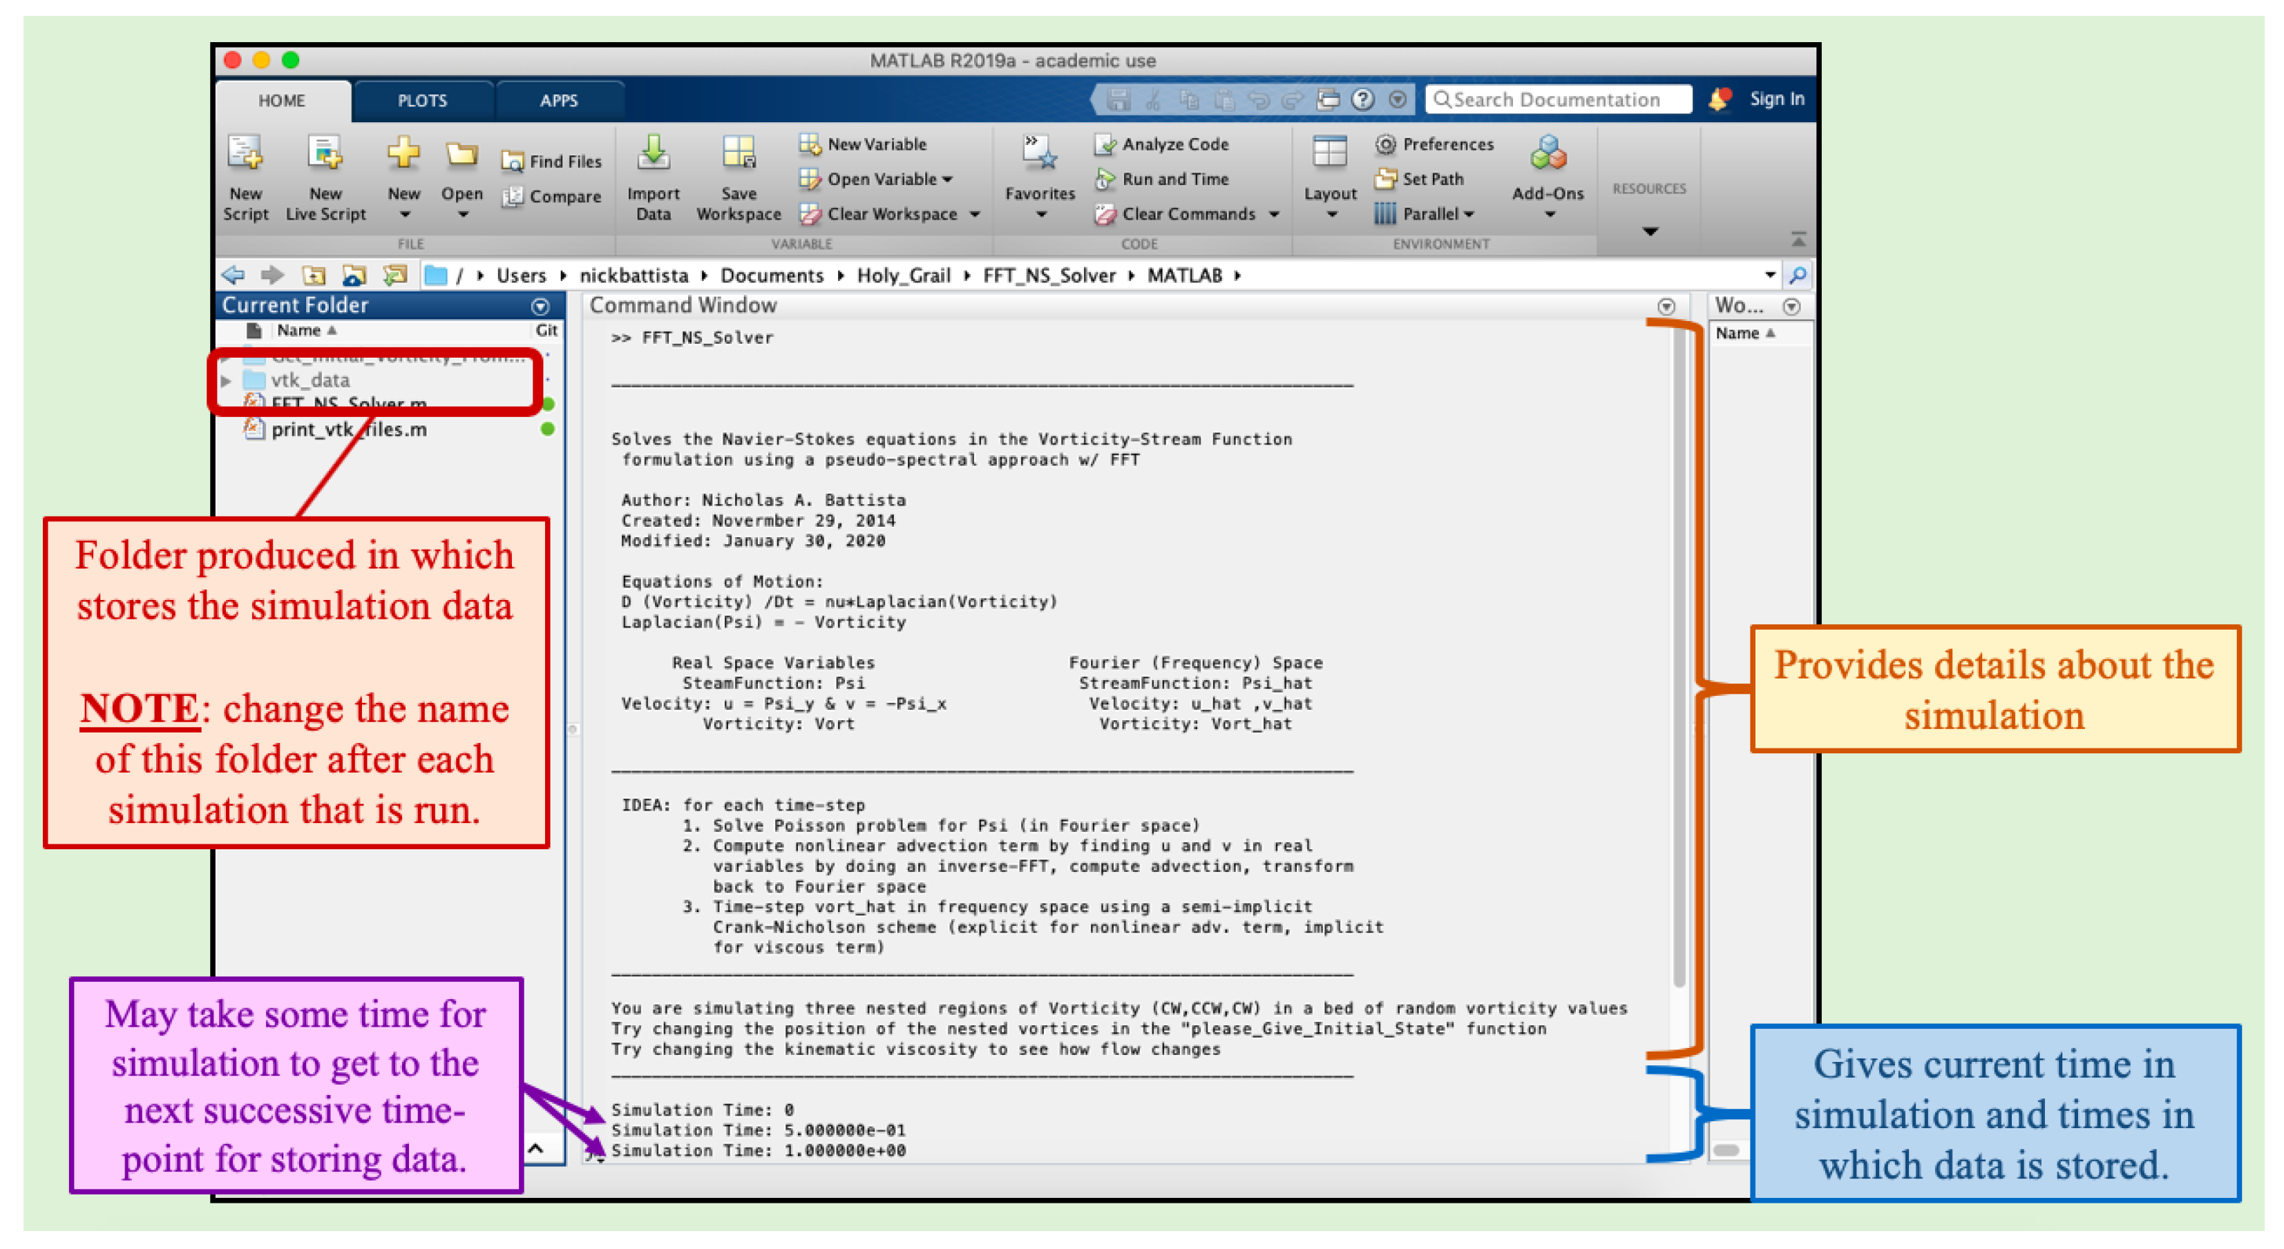Screen dimensions: 2284x1249
Task: Click Set Path in Environment section
Action: (x=1432, y=179)
